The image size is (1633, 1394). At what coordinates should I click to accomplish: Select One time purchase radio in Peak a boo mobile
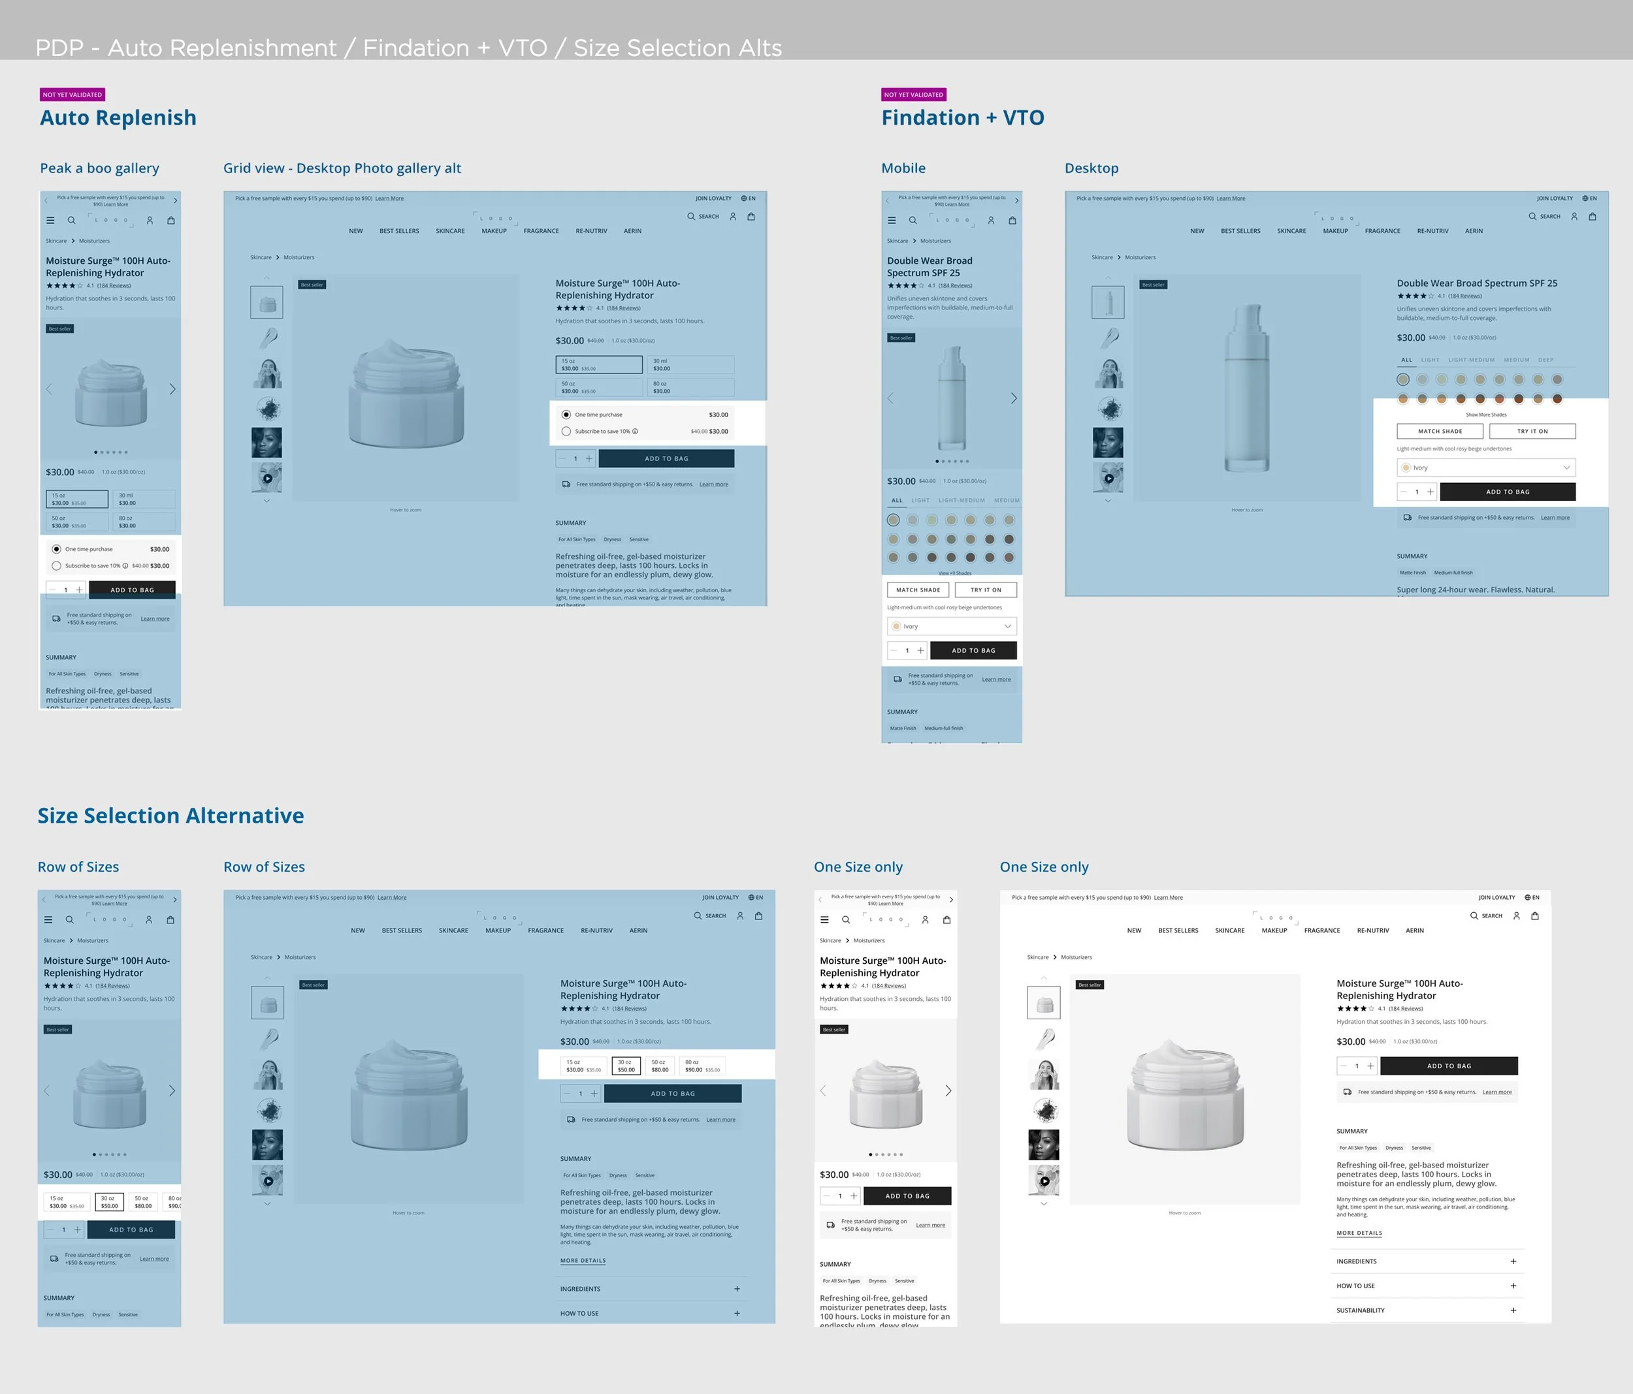pos(57,549)
